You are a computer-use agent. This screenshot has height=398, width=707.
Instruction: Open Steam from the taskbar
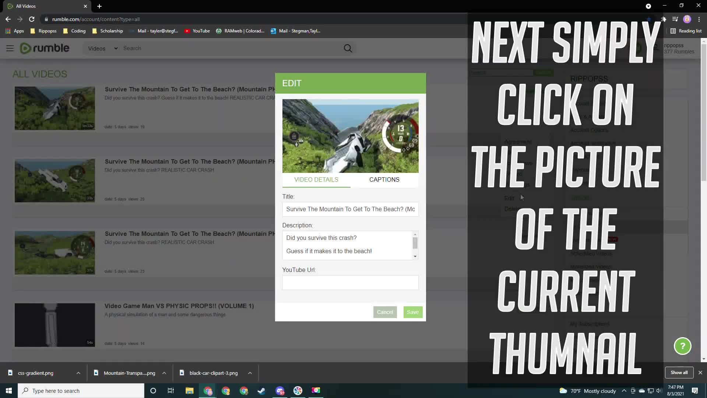click(x=261, y=391)
